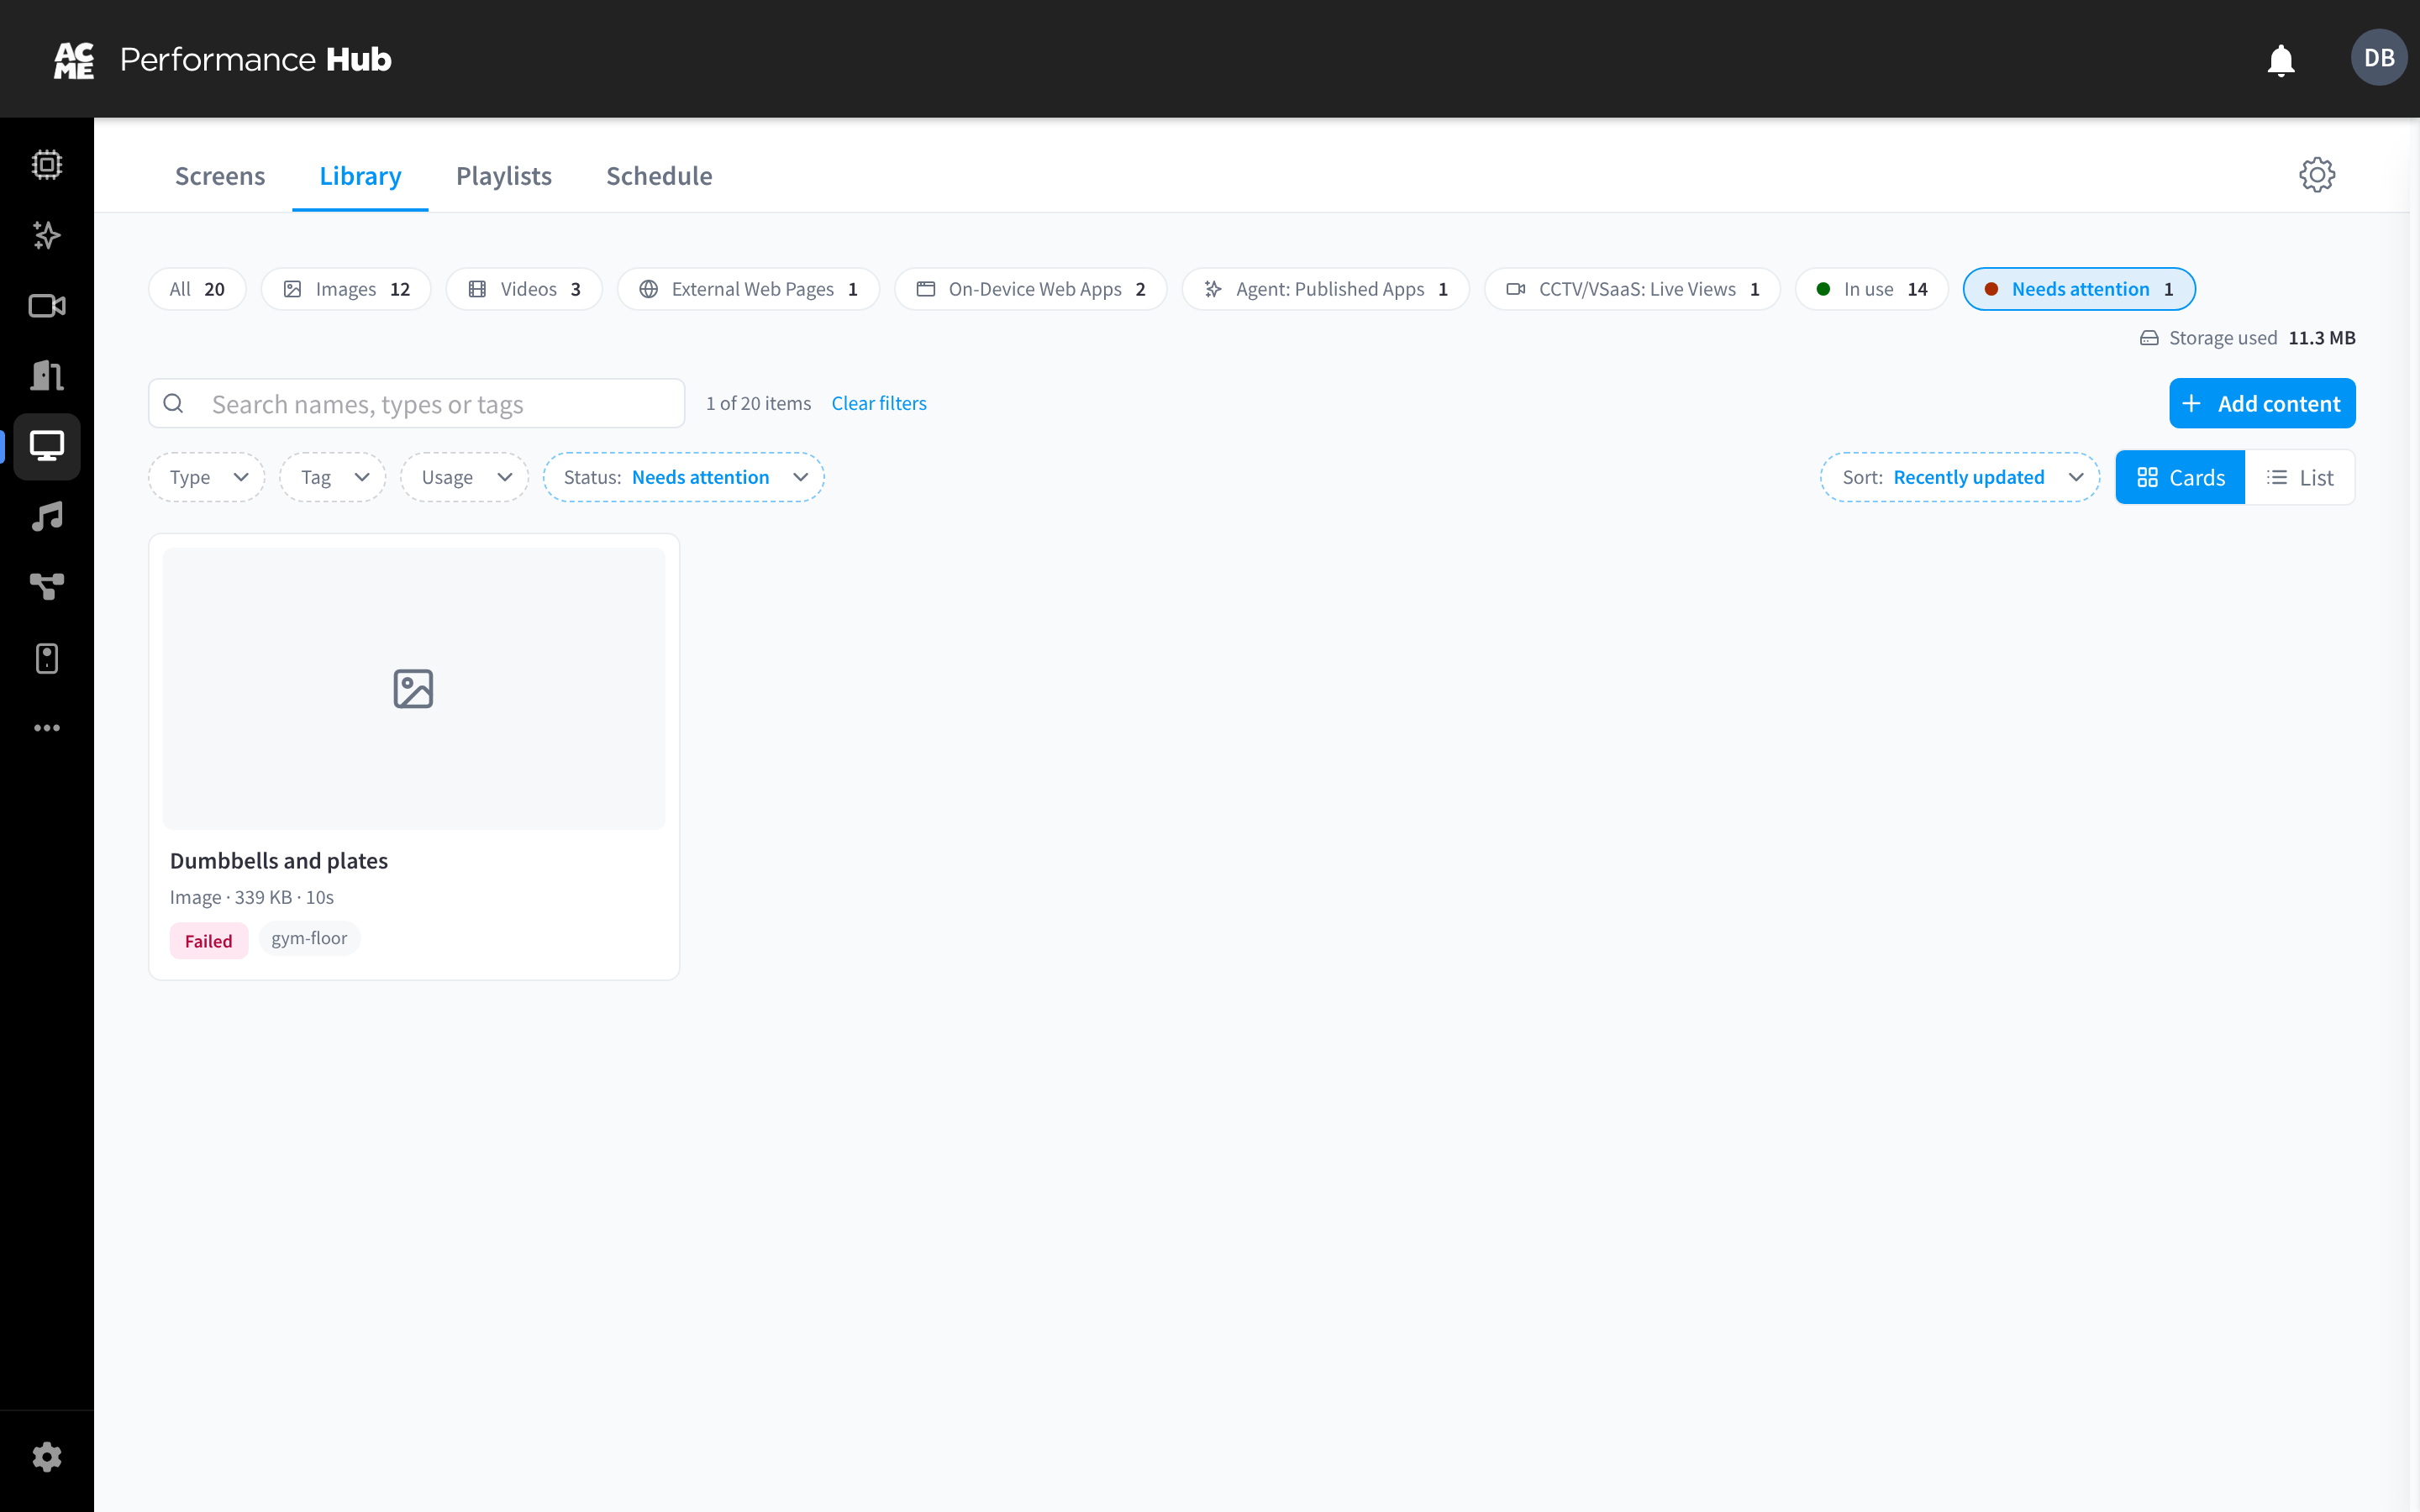Click the Clear filters link
Viewport: 2420px width, 1512px height.
[879, 403]
